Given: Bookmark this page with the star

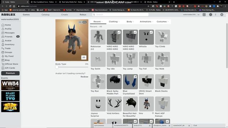Looking at the screenshot, I should 148,6.
